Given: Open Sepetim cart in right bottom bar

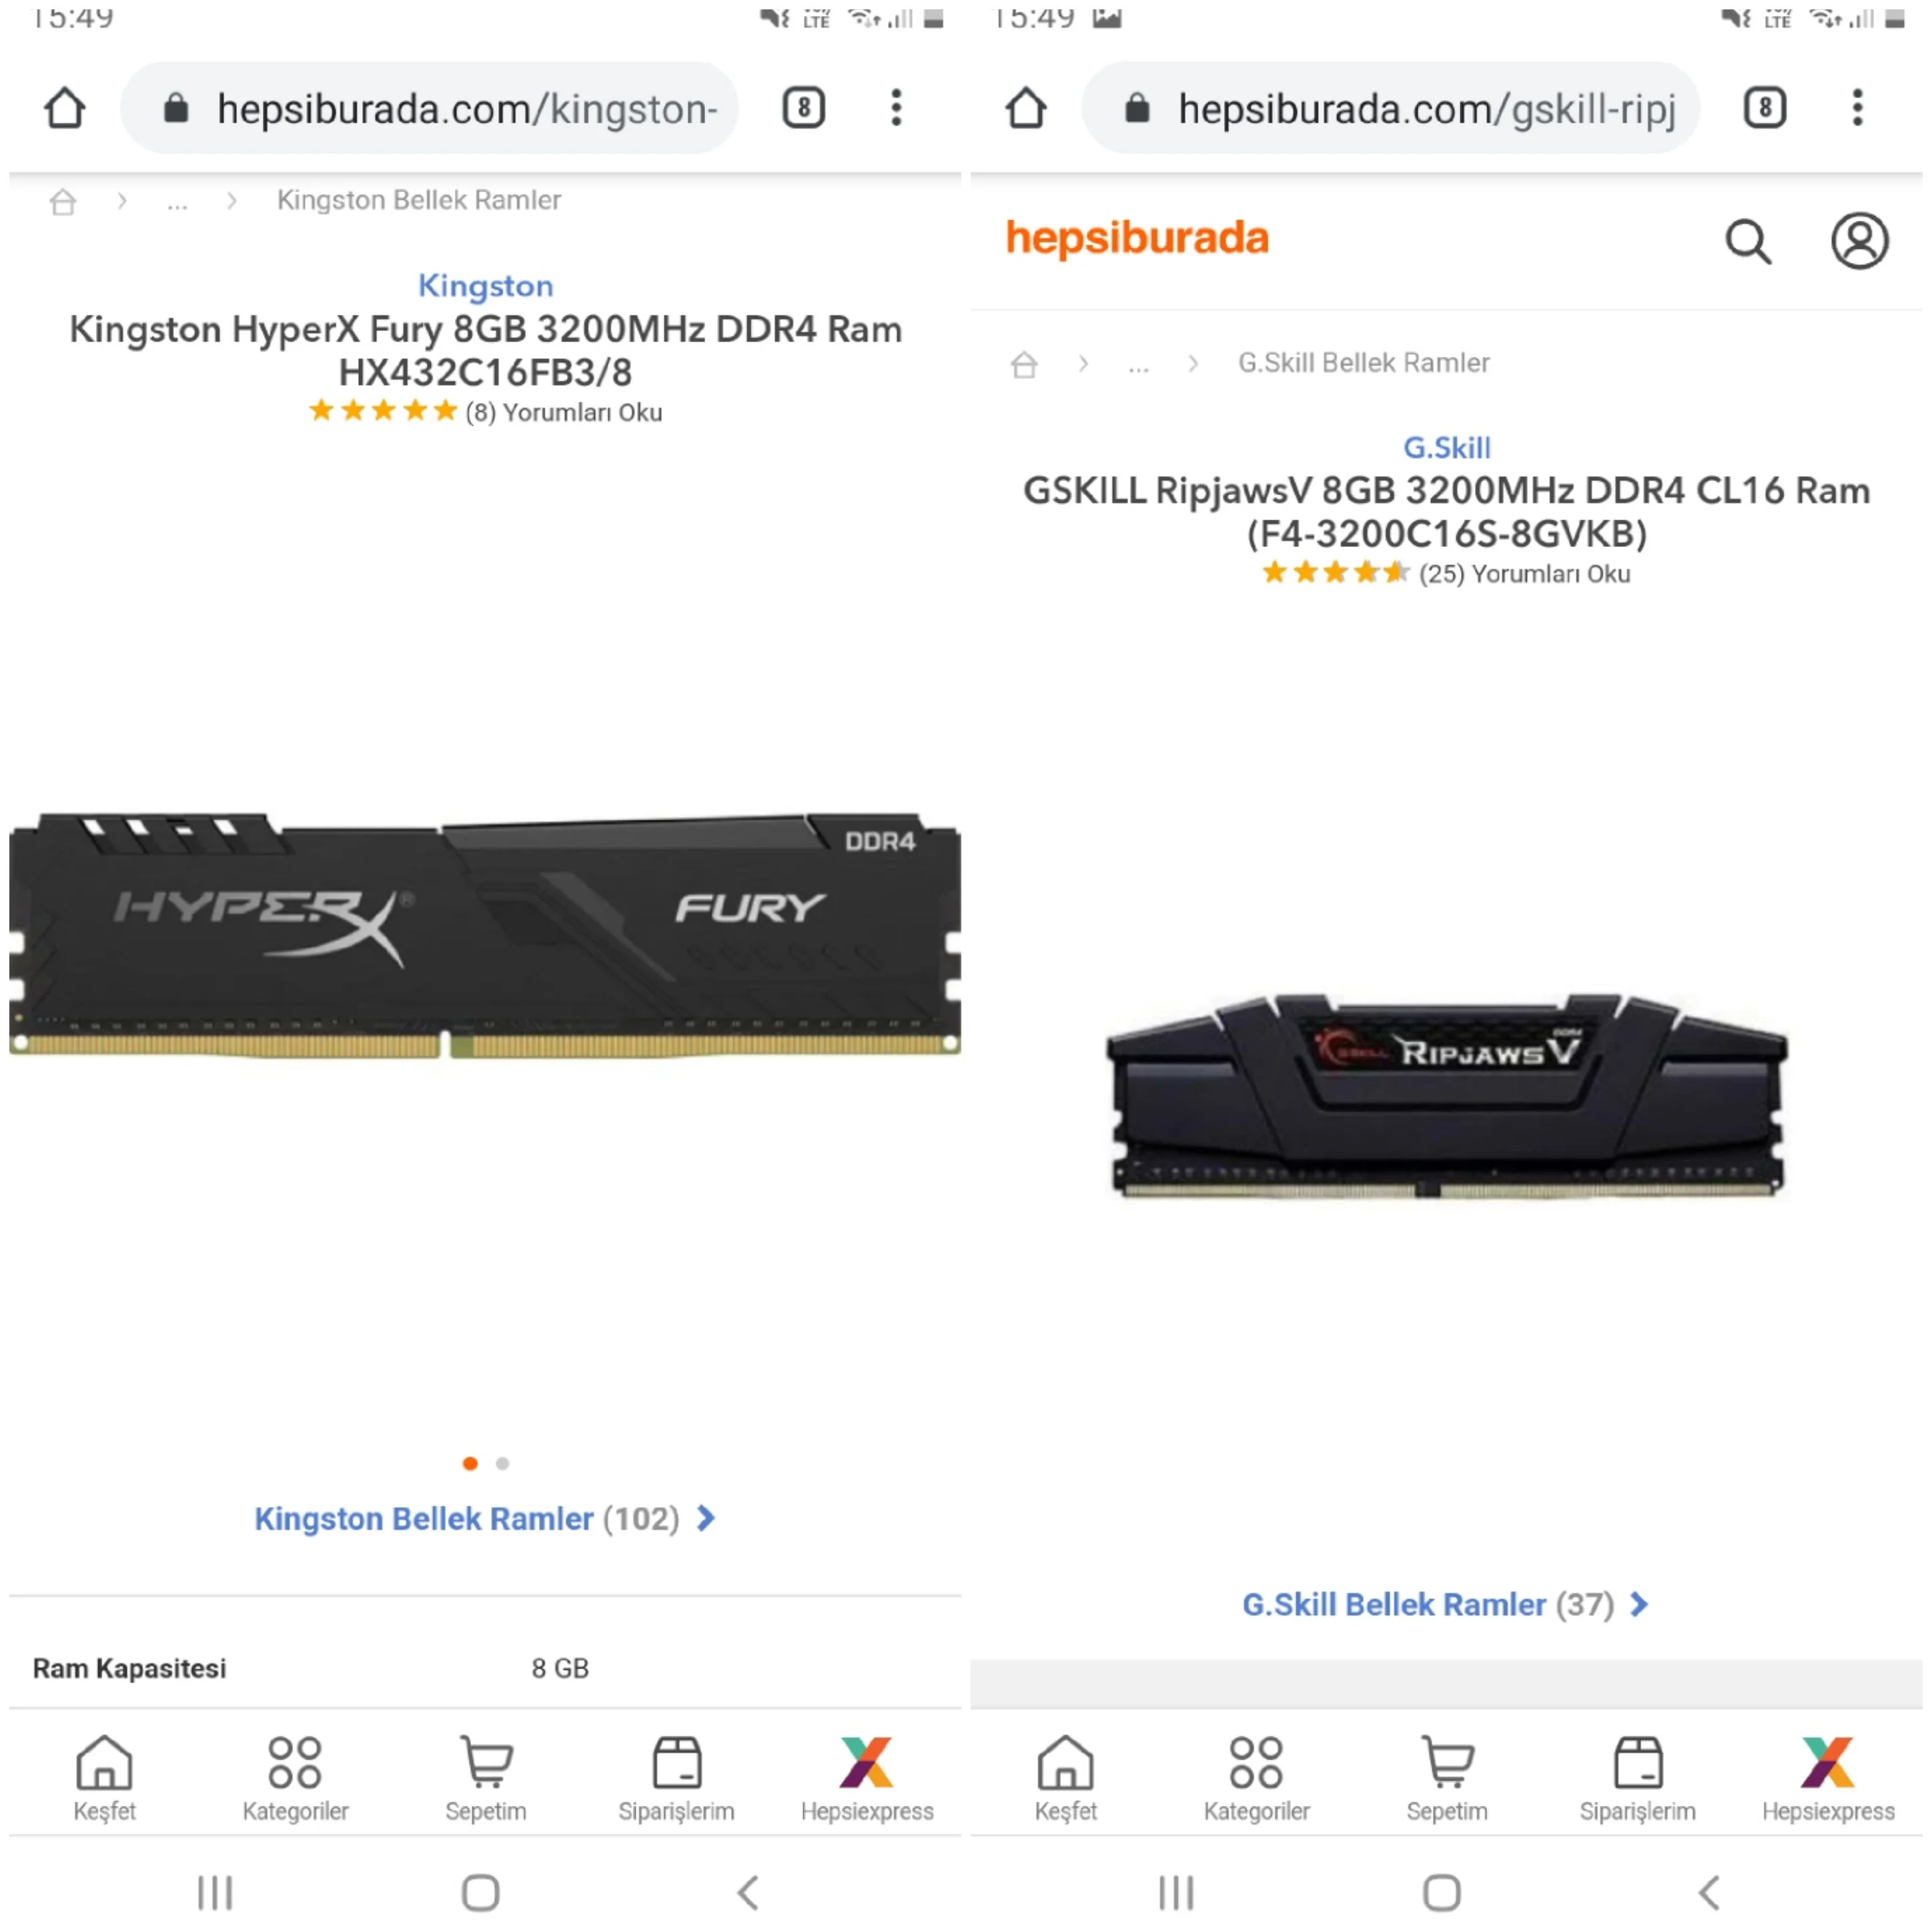Looking at the screenshot, I should pos(1446,1779).
